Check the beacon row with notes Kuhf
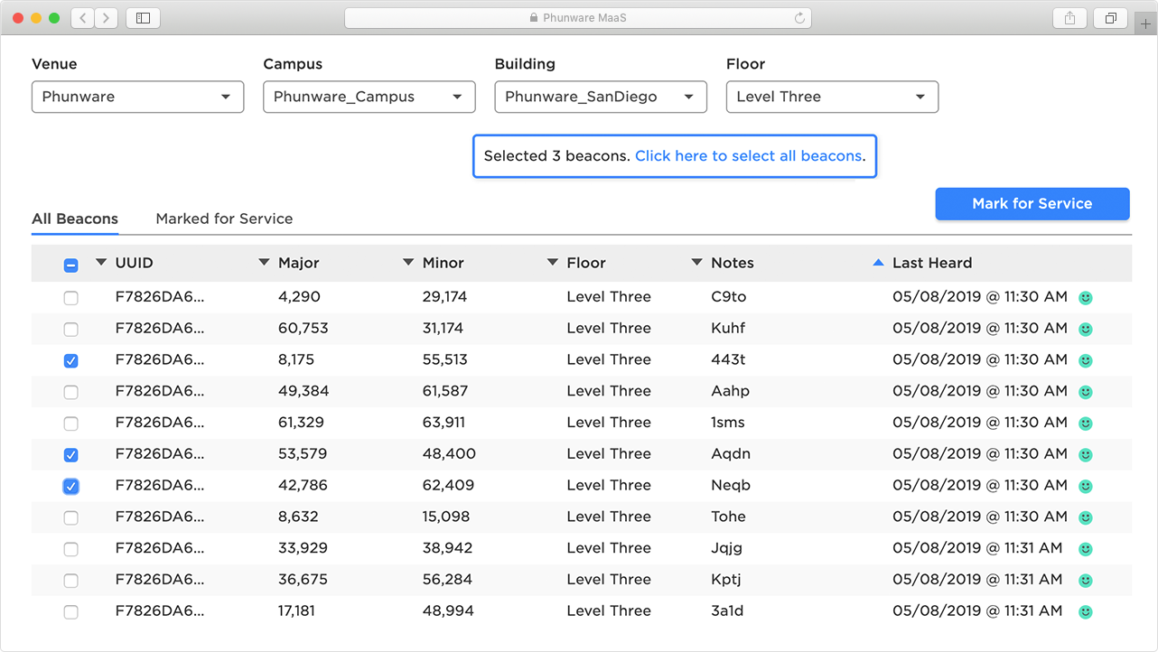 71,330
